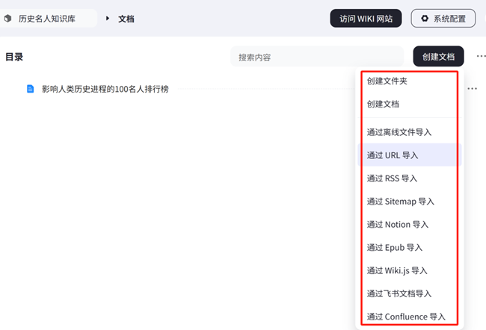Open more options for the 100名人排行榜 row
This screenshot has height=330, width=486.
coord(472,89)
